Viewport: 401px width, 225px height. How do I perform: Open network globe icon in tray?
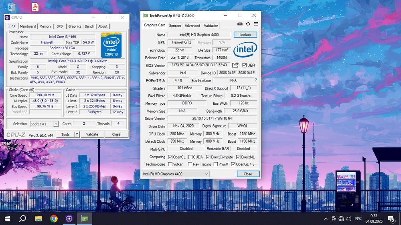point(341,219)
